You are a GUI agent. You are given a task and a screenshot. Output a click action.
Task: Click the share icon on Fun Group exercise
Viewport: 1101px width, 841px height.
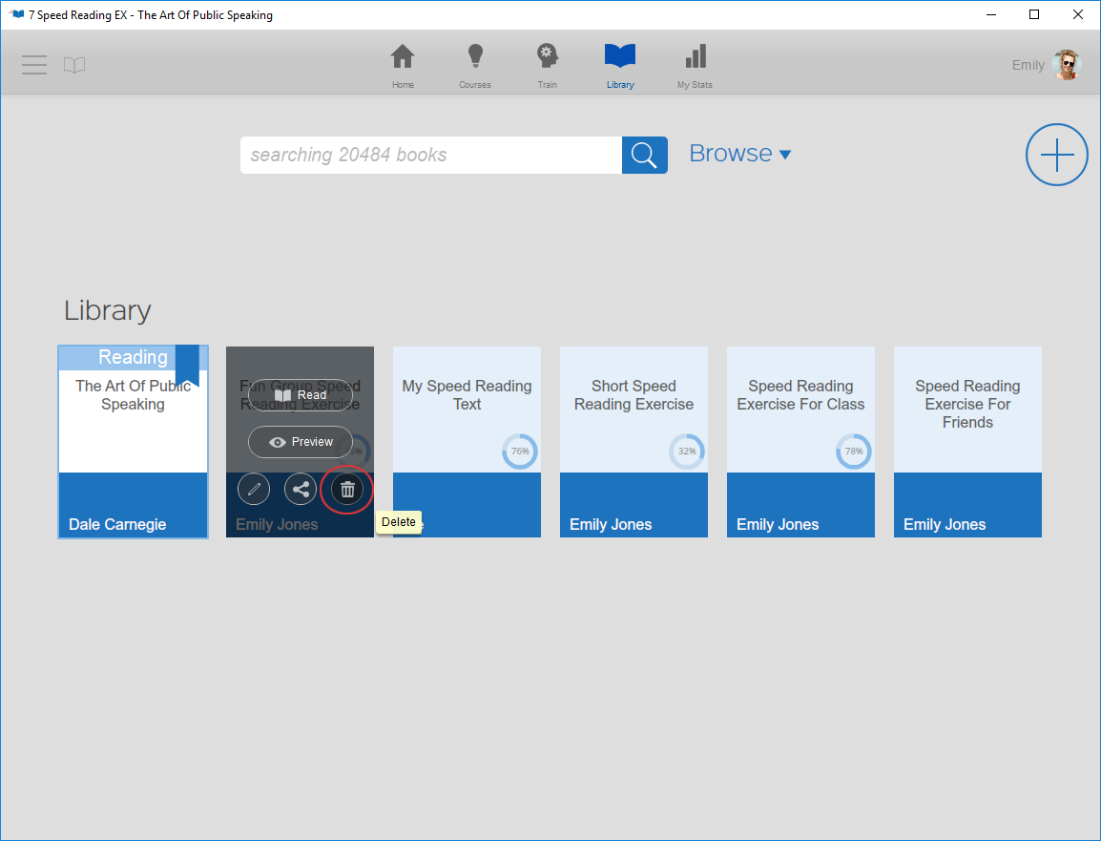(300, 489)
